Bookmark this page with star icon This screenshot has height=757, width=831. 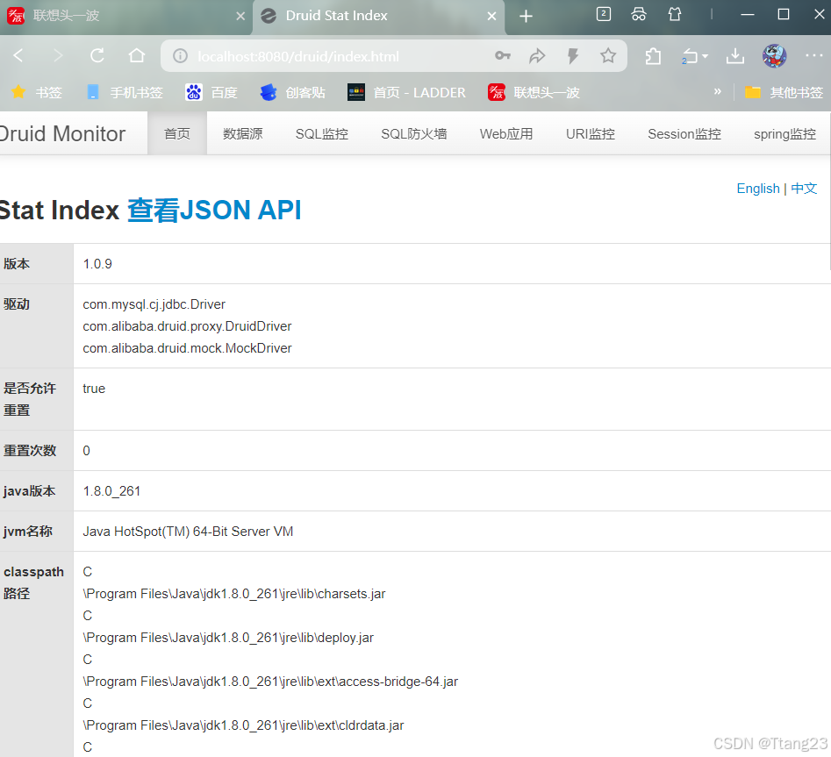pyautogui.click(x=608, y=55)
